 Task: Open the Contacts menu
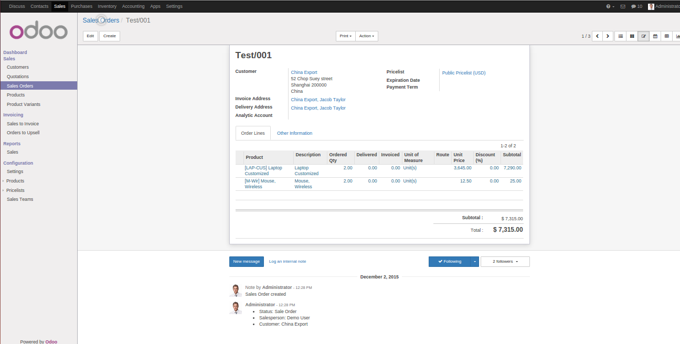coord(39,6)
